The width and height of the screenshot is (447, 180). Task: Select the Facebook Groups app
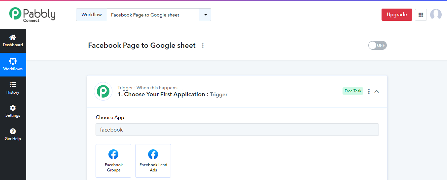tap(113, 161)
